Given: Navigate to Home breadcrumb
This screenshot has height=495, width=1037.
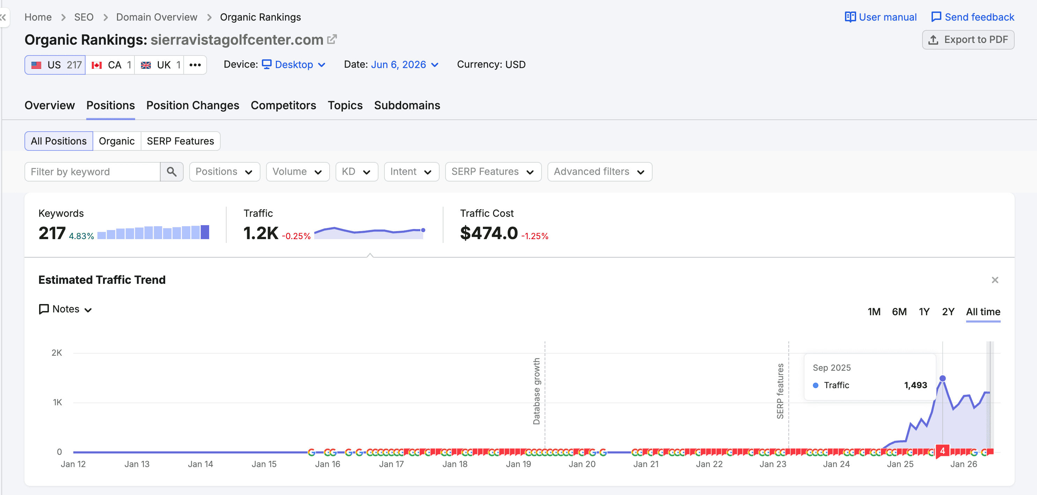Looking at the screenshot, I should [x=38, y=17].
